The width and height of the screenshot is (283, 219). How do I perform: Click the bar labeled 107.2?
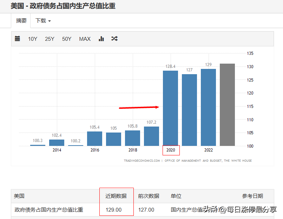click(x=151, y=136)
